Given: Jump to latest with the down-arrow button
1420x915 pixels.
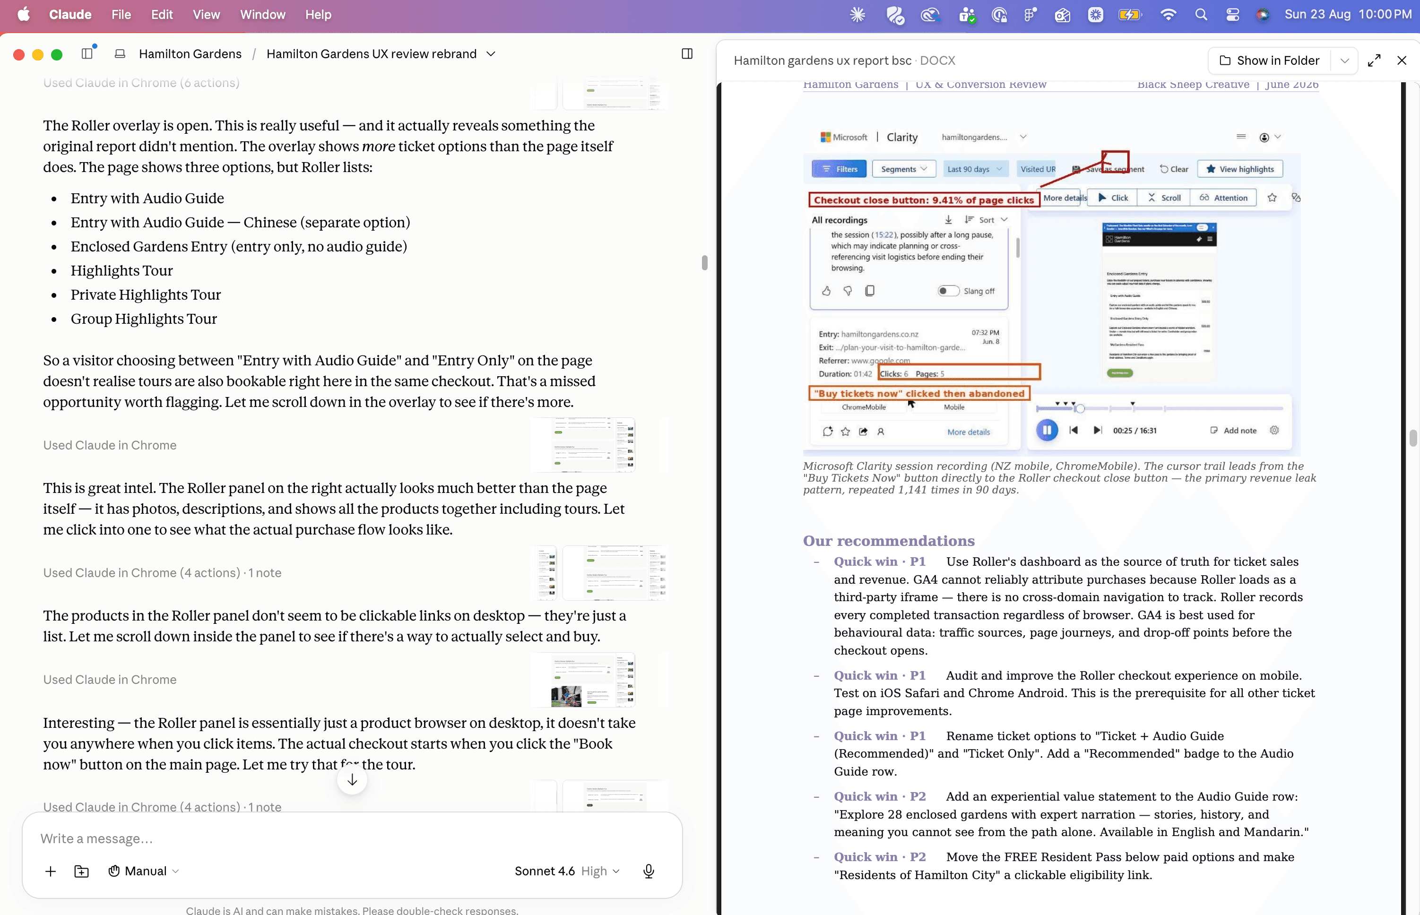Looking at the screenshot, I should [x=352, y=779].
